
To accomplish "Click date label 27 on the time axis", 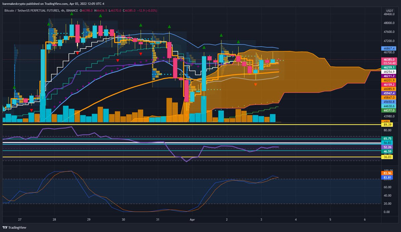I will tap(20, 220).
